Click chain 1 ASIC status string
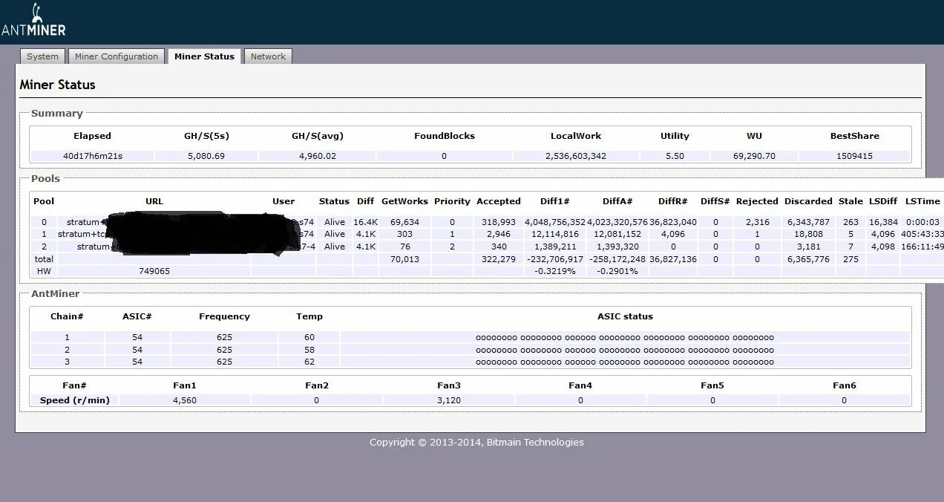 [625, 337]
